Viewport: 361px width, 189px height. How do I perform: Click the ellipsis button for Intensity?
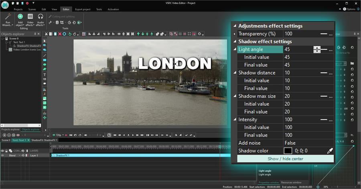point(331,120)
